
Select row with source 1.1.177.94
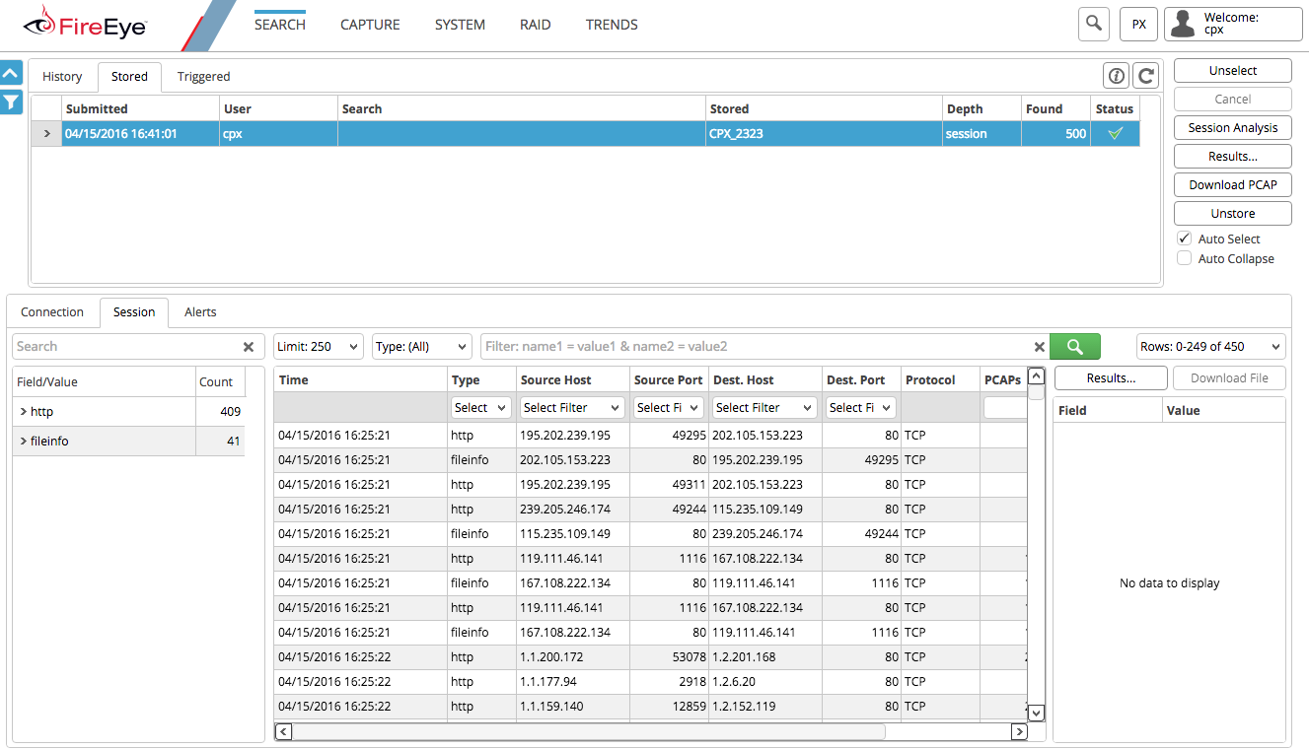[x=651, y=682]
